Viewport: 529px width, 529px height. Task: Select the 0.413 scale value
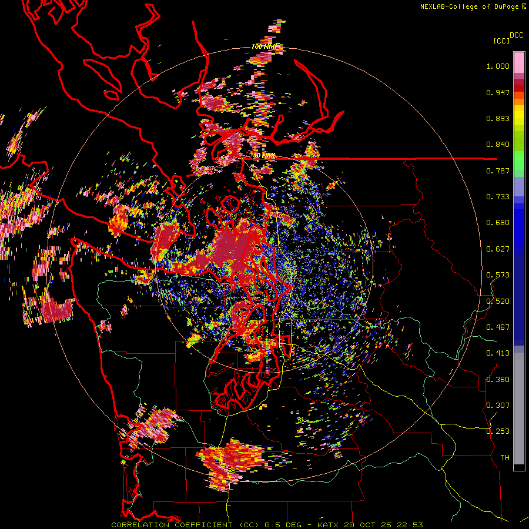tap(498, 353)
